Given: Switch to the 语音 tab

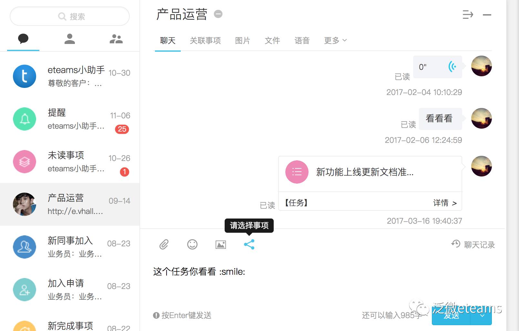Looking at the screenshot, I should (x=302, y=40).
